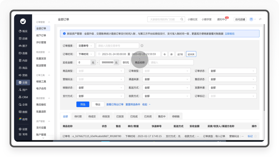
Task: Click the info icon beside order search field
Action: coord(142,46)
